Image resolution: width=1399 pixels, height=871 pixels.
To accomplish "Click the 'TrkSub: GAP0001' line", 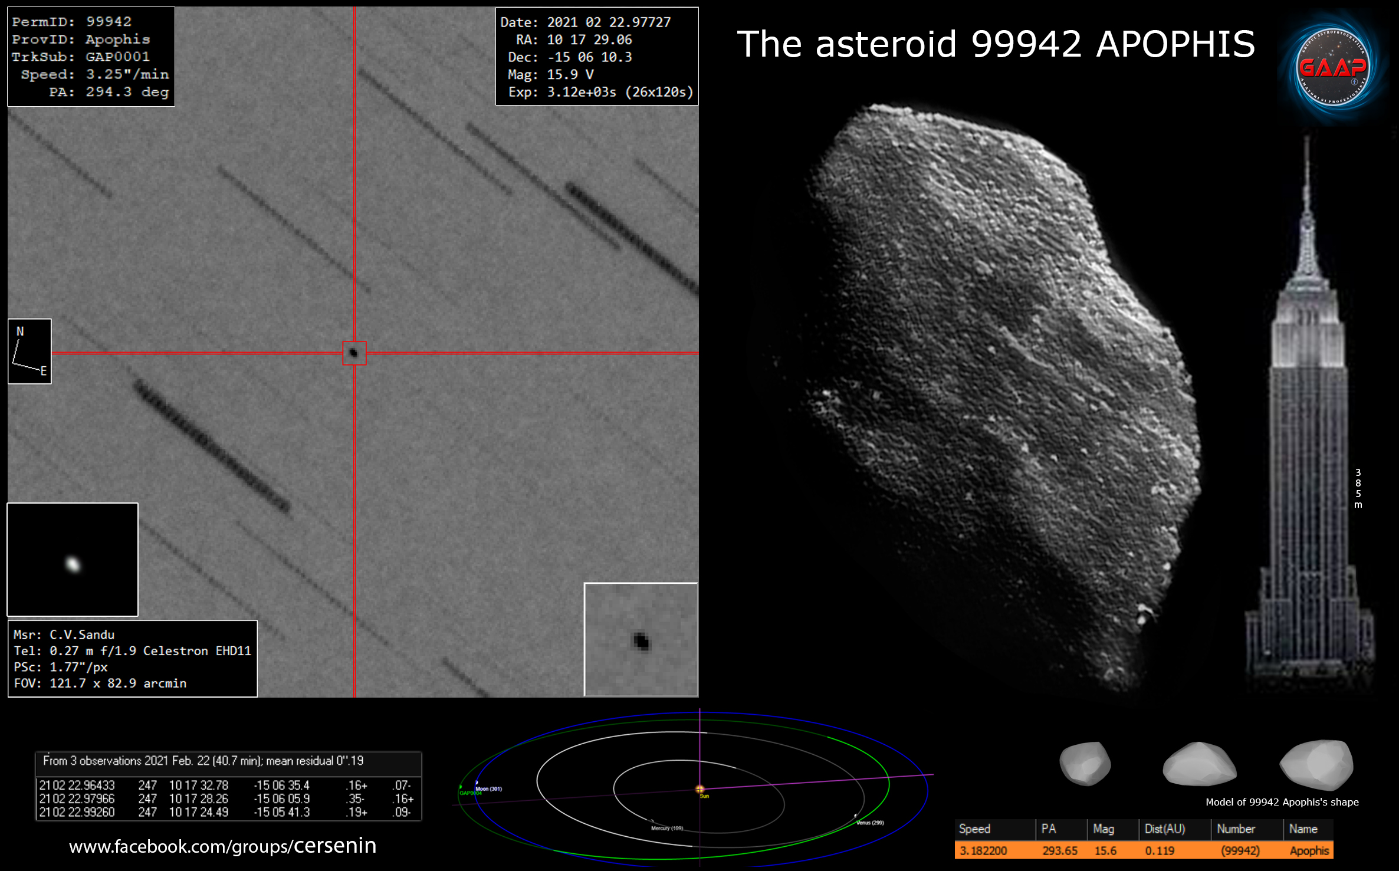I will 81,57.
